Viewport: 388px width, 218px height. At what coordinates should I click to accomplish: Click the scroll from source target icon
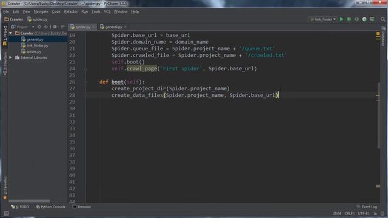[x=39, y=27]
